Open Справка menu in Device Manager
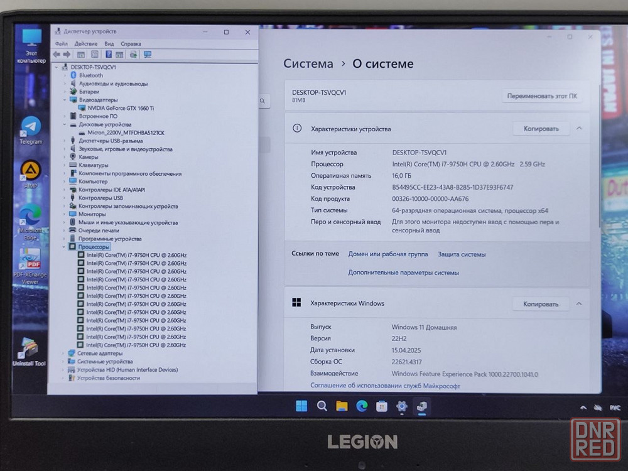 tap(131, 44)
